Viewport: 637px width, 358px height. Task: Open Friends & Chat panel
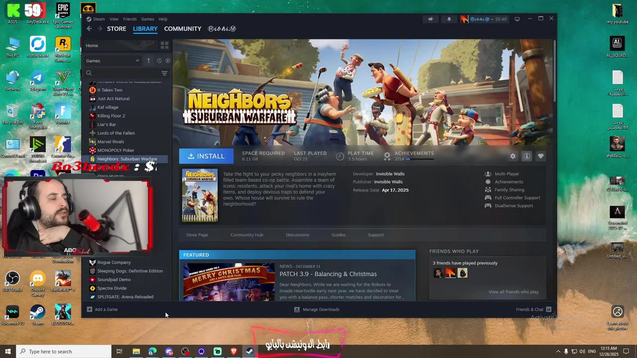533,309
